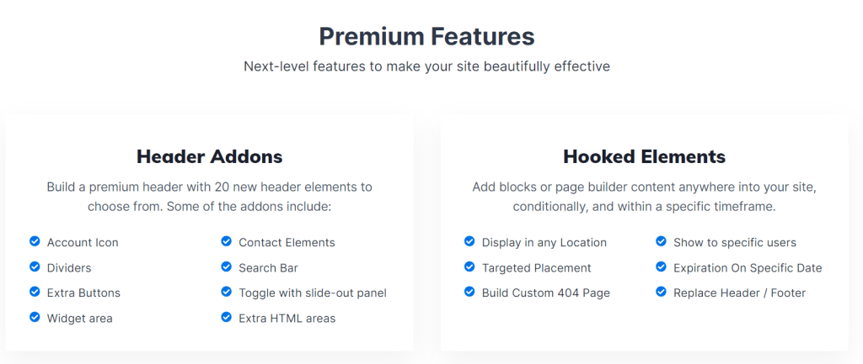The image size is (863, 364).
Task: Click the Header Addons card title
Action: pyautogui.click(x=210, y=156)
